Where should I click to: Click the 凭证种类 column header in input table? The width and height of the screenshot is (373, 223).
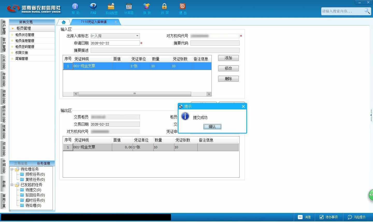(x=92, y=59)
